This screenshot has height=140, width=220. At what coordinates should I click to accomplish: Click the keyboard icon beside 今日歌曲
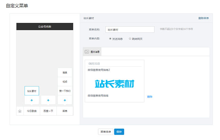(20, 111)
